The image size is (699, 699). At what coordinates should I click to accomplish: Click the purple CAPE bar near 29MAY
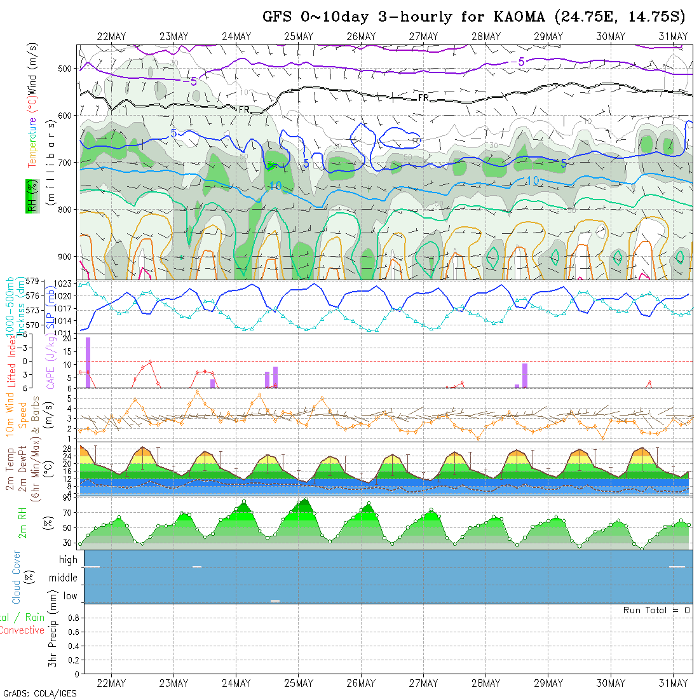(525, 375)
